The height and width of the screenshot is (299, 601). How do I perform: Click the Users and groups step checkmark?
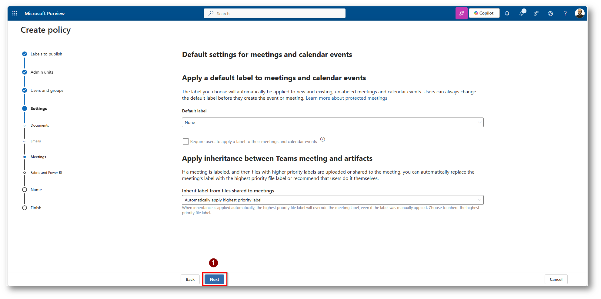pyautogui.click(x=25, y=90)
